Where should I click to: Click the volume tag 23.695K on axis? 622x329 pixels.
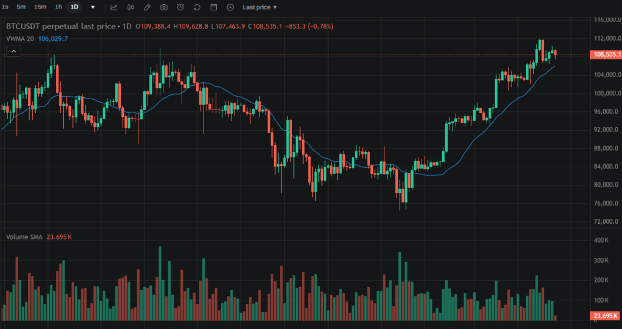coord(606,316)
